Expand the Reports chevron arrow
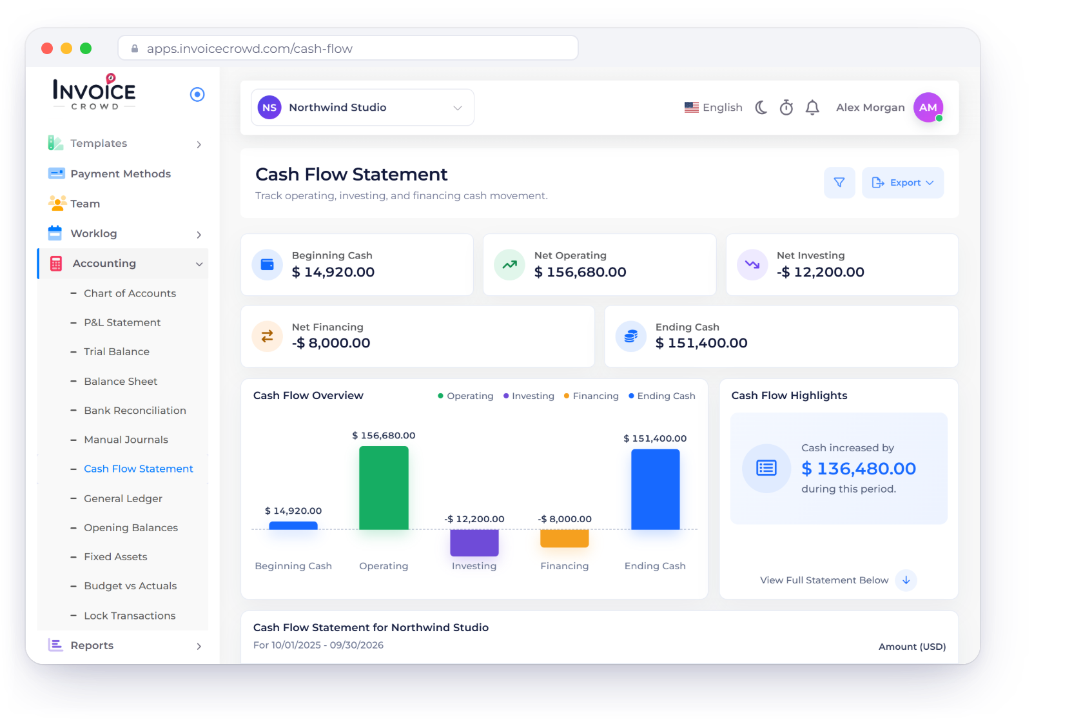Image resolution: width=1083 pixels, height=722 pixels. coord(199,646)
